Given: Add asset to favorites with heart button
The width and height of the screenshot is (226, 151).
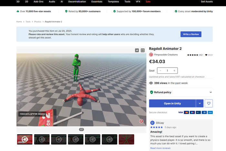Looking at the screenshot, I should (x=209, y=103).
